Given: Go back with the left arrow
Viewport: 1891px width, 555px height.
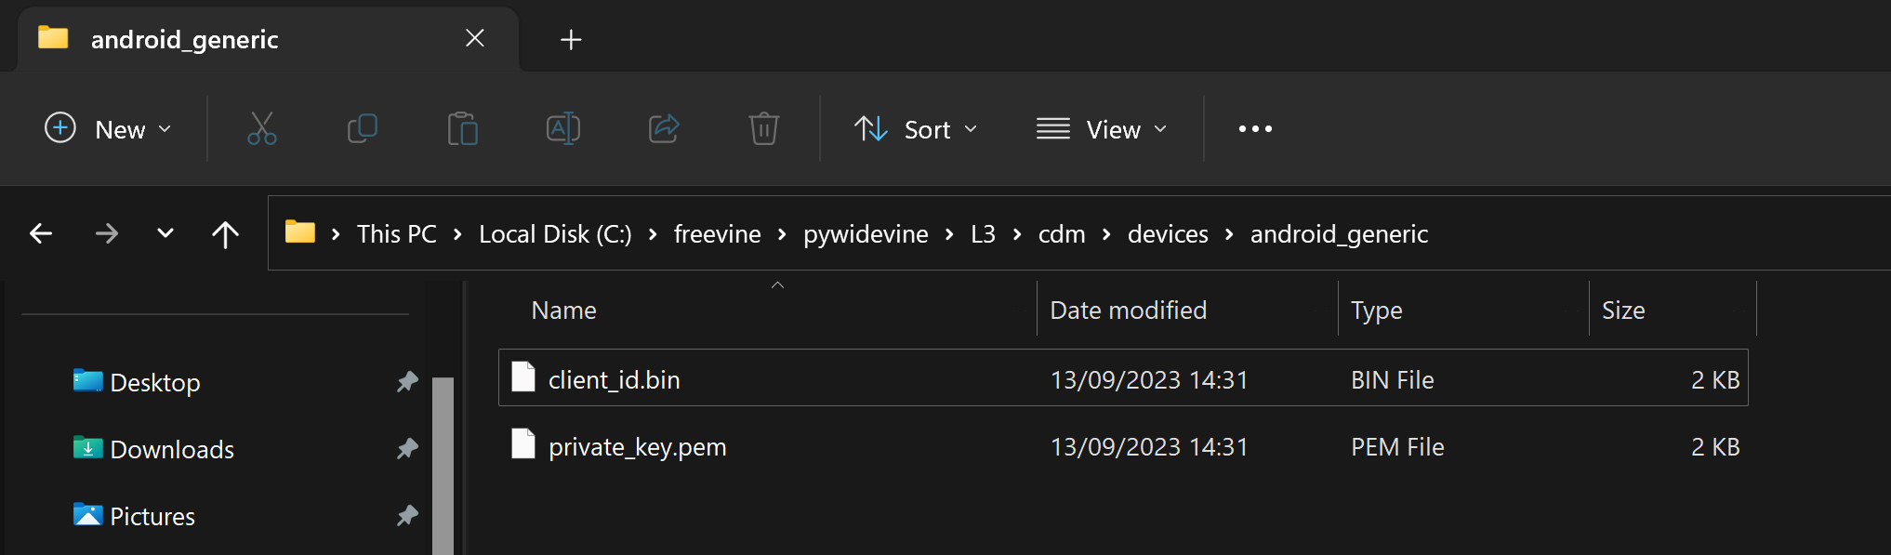Looking at the screenshot, I should click(41, 233).
